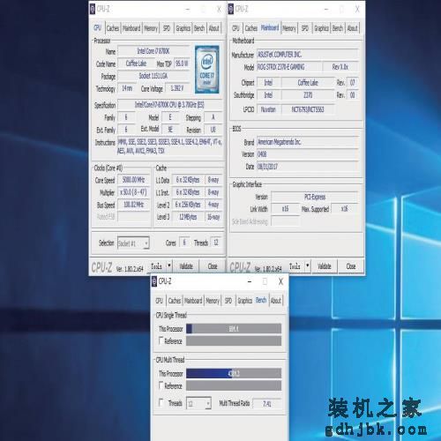Click the PCI-Express graphic interface version field
The image size is (441, 441).
coord(315,197)
